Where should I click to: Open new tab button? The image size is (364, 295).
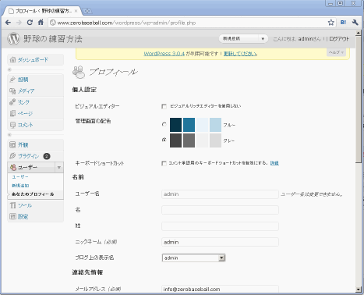pos(87,11)
